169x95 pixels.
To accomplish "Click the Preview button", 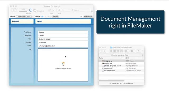I will [55, 17].
